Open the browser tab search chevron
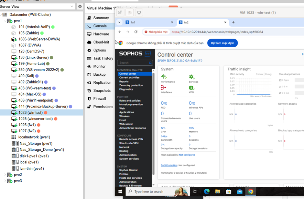This screenshot has width=304, height=199. coord(119,22)
